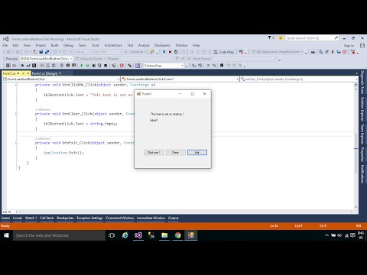
Task: Click the purple square toolbar icon
Action: (138, 66)
